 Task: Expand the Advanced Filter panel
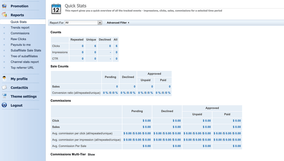(x=118, y=23)
